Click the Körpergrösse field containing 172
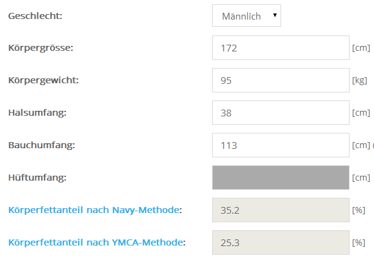Screen dimensions: 374x259 click(280, 48)
